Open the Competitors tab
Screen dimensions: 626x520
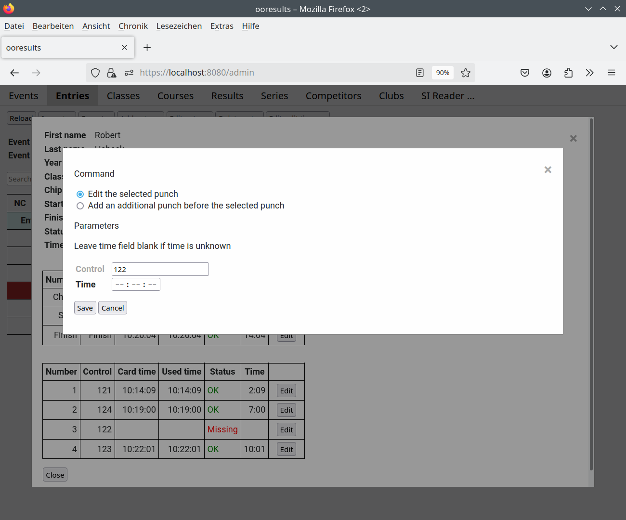click(334, 96)
